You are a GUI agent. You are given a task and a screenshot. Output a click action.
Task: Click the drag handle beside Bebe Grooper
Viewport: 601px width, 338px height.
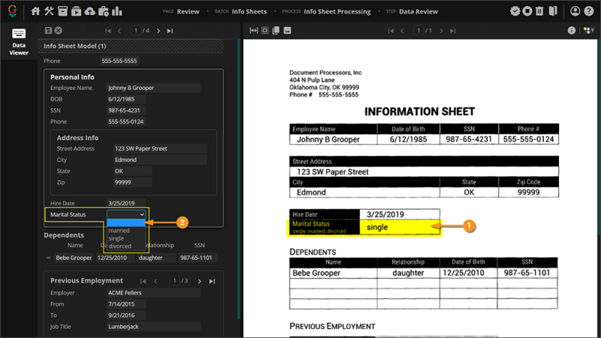tap(49, 258)
